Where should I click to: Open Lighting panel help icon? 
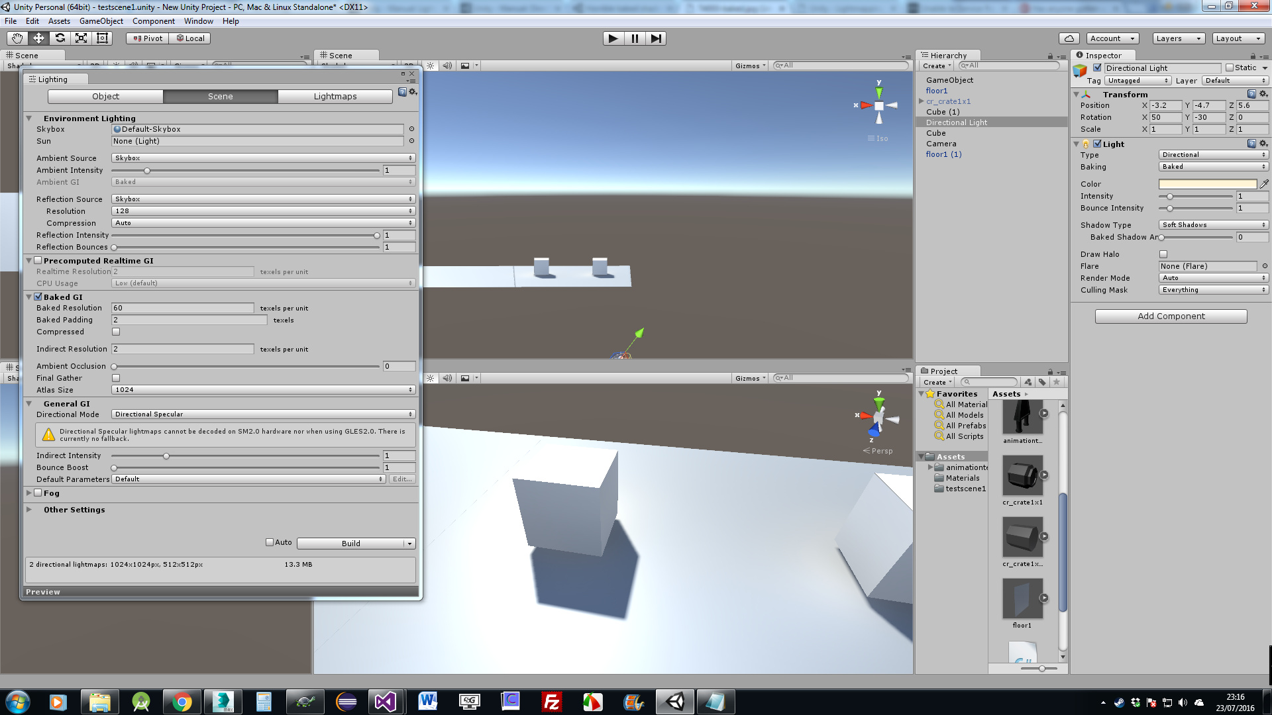pyautogui.click(x=402, y=92)
